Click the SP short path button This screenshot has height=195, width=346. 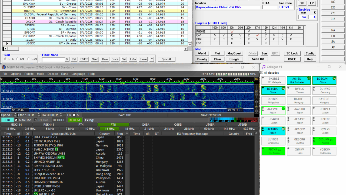point(302,3)
